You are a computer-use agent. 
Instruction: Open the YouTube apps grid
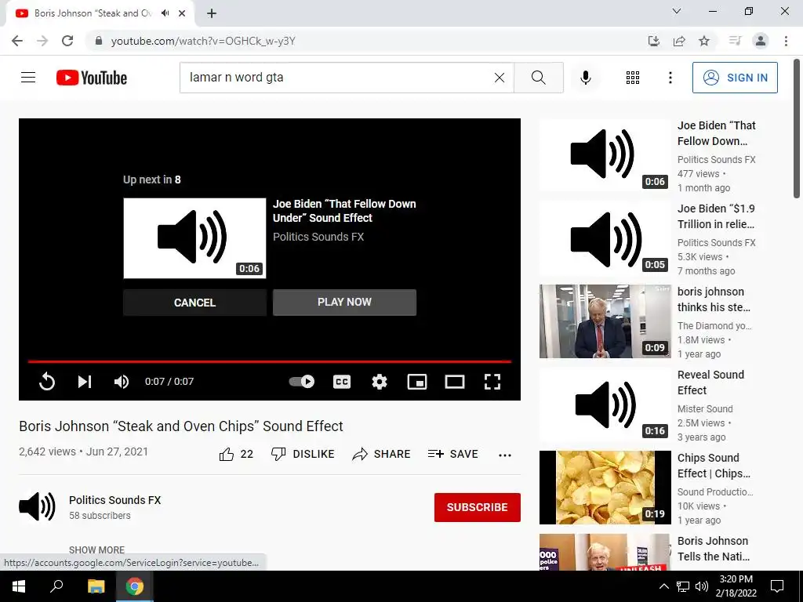[633, 78]
